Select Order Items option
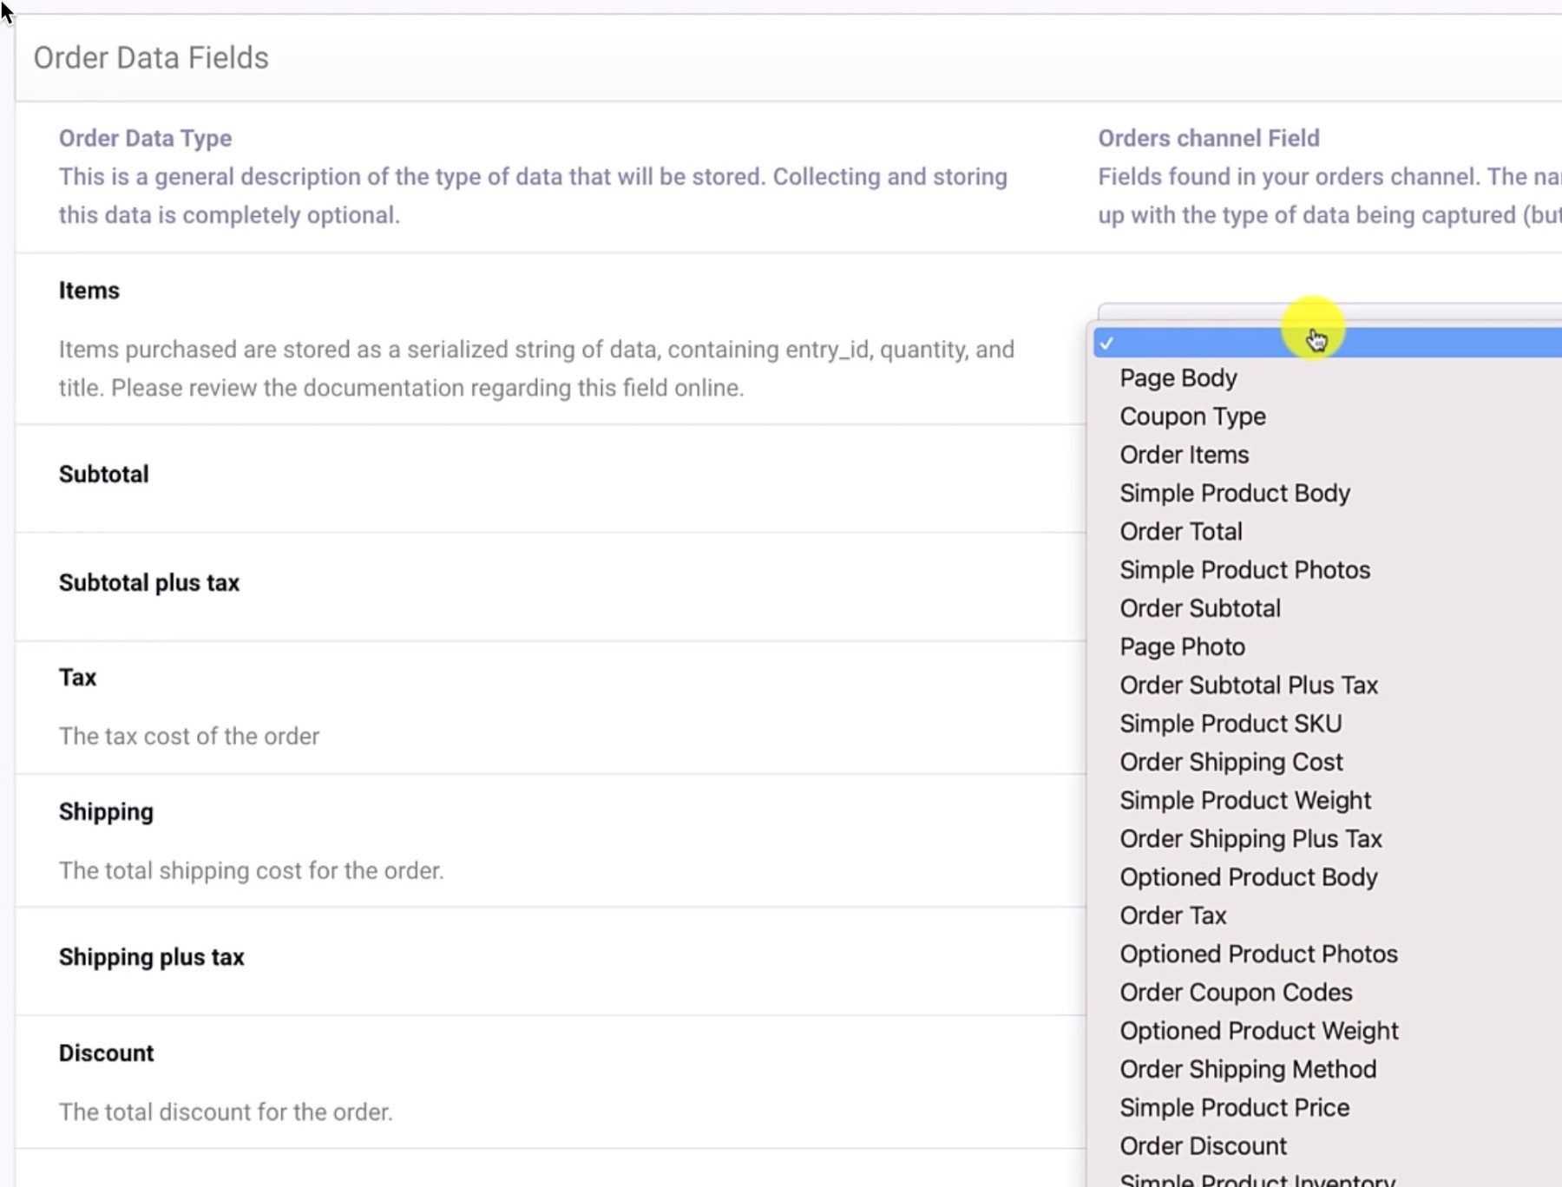Image resolution: width=1562 pixels, height=1187 pixels. [1184, 454]
